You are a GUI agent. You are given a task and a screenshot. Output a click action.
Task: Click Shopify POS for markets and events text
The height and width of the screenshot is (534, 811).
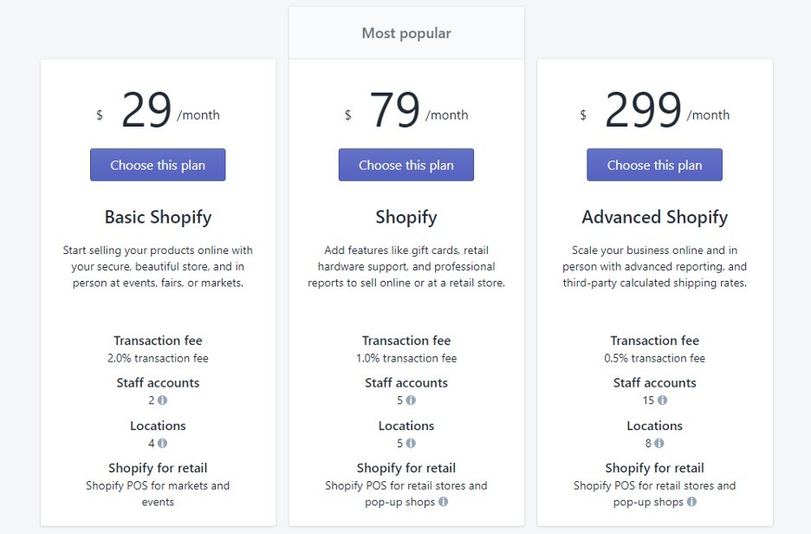158,493
